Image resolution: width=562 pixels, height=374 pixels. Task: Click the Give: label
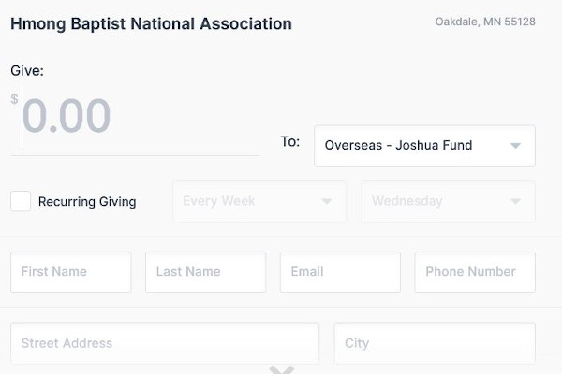27,71
